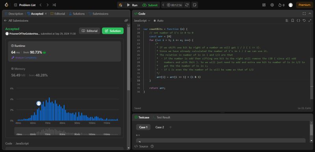The height and width of the screenshot is (152, 315).
Task: Collapse the timer with left chevron
Action: pos(163,5)
